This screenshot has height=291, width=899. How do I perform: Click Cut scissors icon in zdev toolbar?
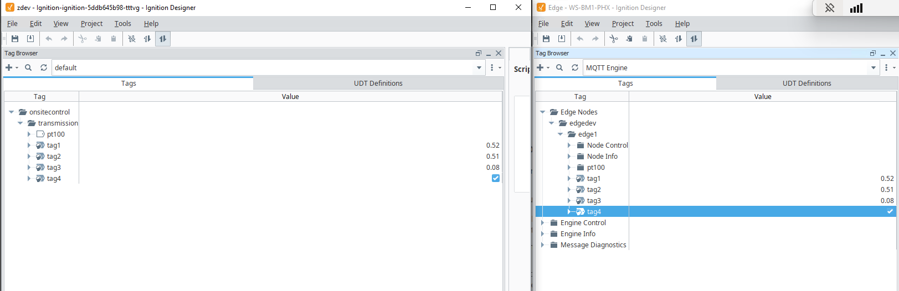[x=83, y=39]
